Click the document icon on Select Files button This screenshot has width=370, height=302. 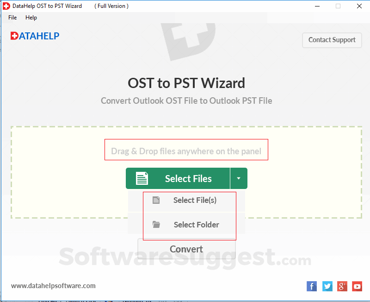click(x=142, y=178)
